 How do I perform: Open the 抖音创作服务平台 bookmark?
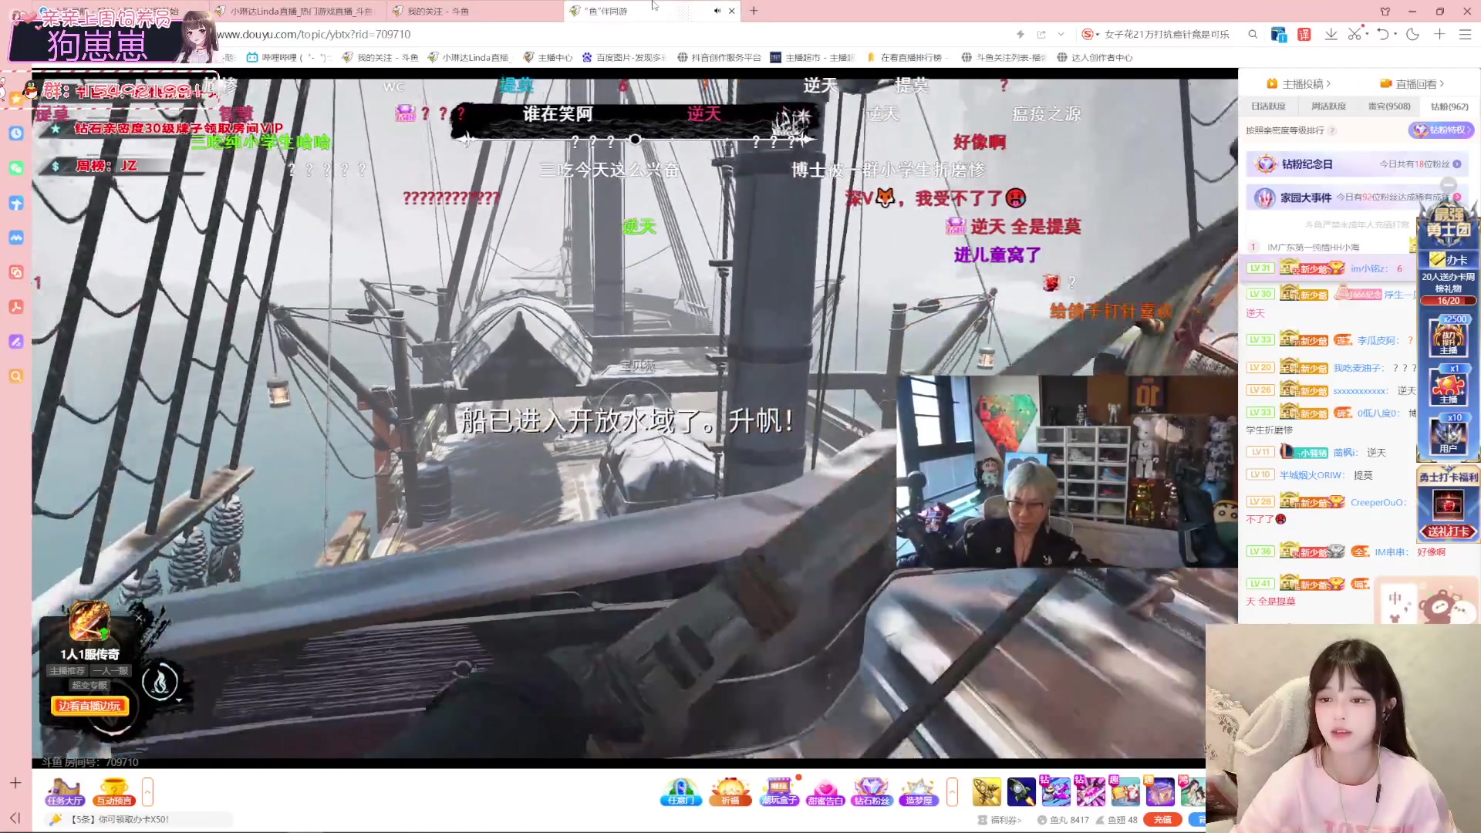(719, 57)
